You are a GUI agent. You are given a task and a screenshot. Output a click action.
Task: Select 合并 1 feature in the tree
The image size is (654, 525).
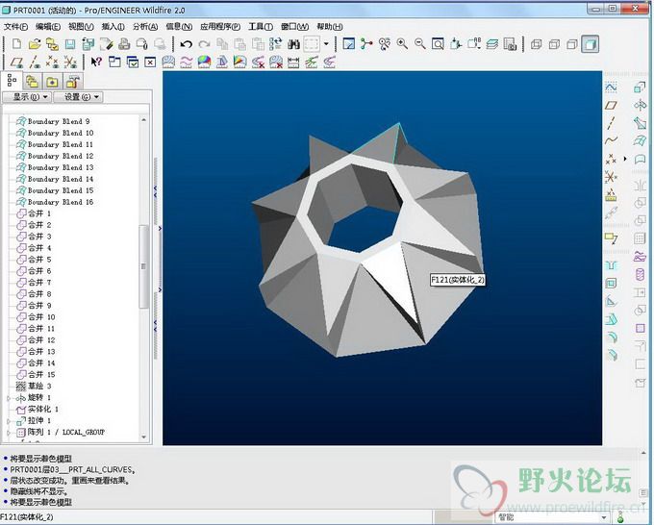click(x=34, y=213)
